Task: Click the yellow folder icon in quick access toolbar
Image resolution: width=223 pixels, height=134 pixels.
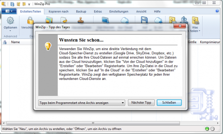Action: (24, 4)
